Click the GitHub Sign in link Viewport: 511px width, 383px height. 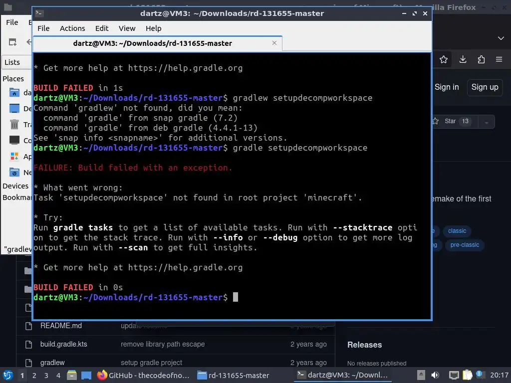[447, 87]
